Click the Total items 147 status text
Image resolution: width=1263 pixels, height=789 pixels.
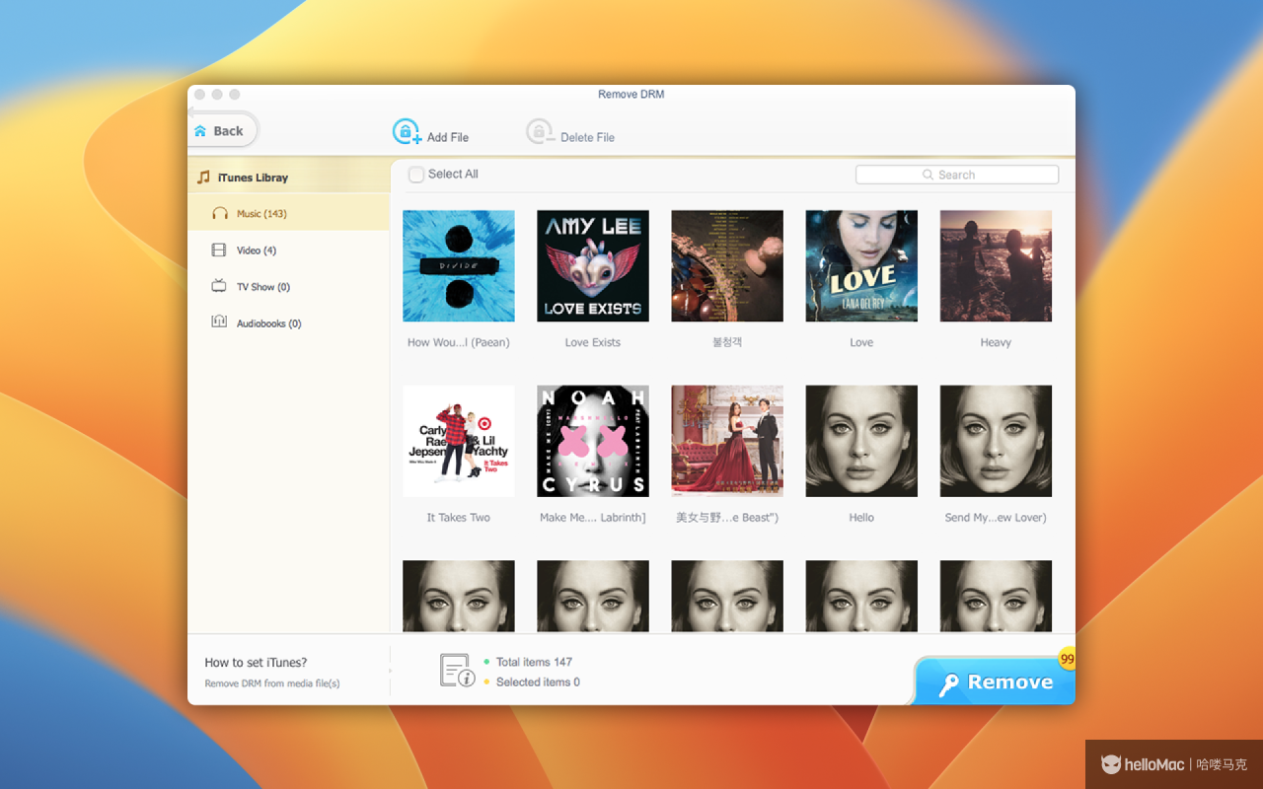[534, 662]
